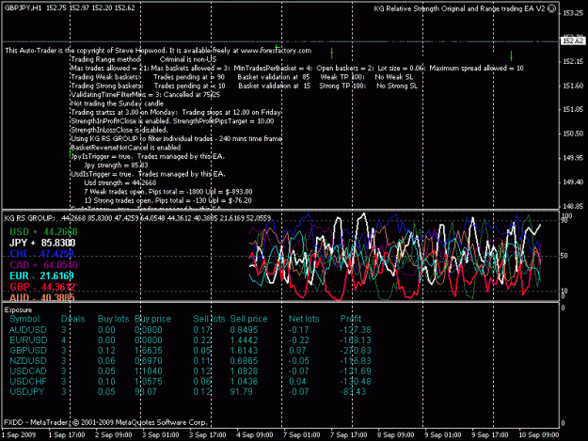This screenshot has width=588, height=441.
Task: Select the USDCHF row symbol
Action: (27, 382)
